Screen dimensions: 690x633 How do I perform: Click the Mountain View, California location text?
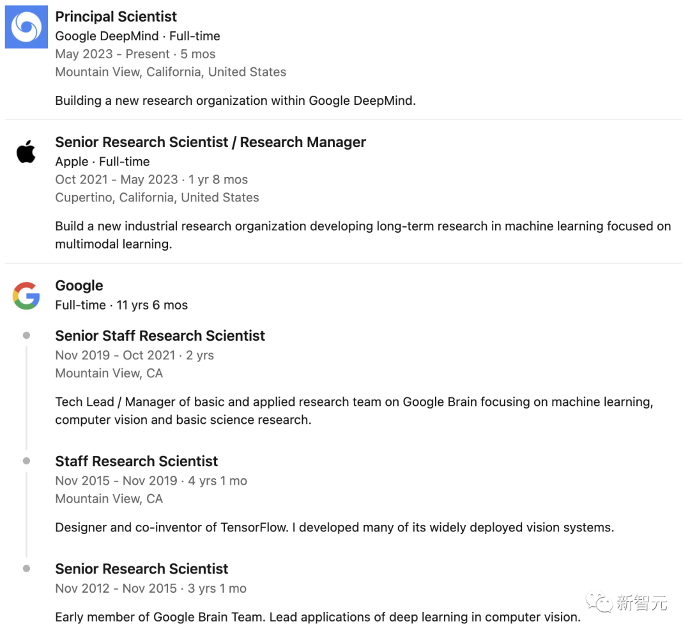tap(171, 72)
